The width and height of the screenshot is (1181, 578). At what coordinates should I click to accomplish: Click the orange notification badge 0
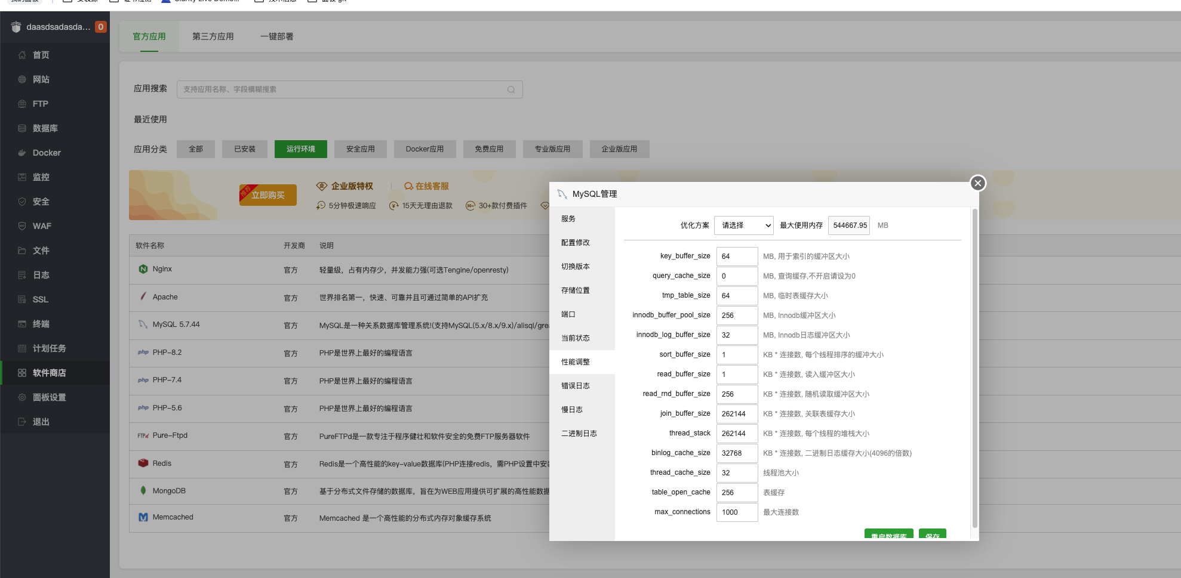[101, 27]
